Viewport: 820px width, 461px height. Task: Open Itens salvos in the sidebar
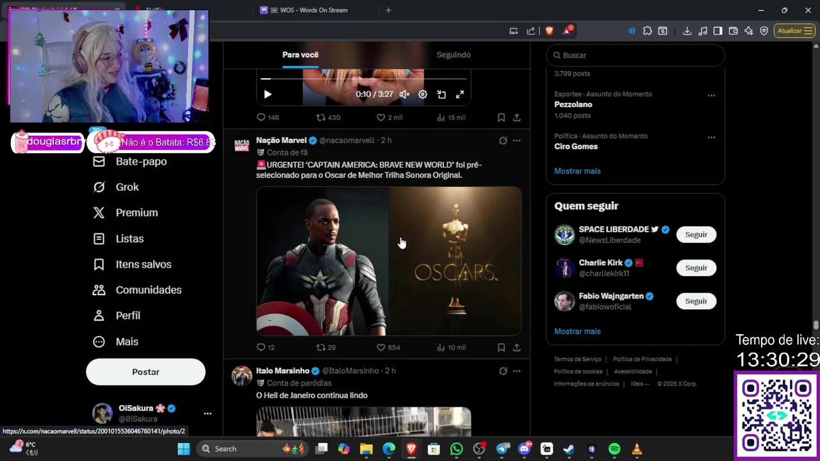[133, 264]
